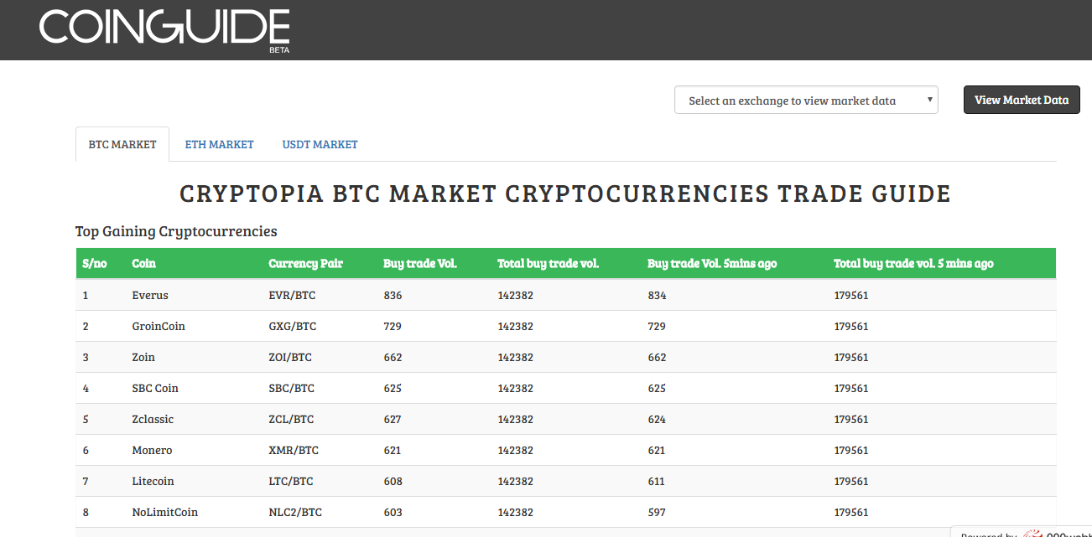Click NoLimitCoin buy trade volume 603
The image size is (1092, 537).
(x=393, y=512)
